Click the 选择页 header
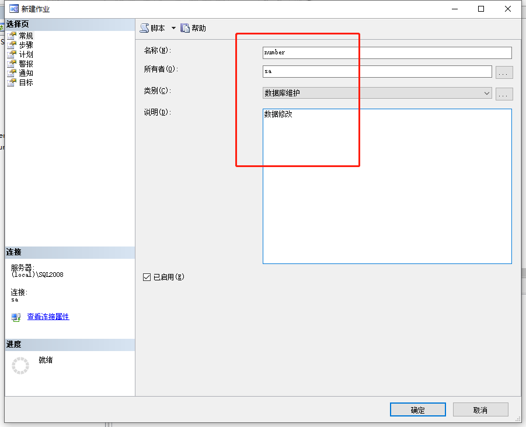 click(x=23, y=24)
